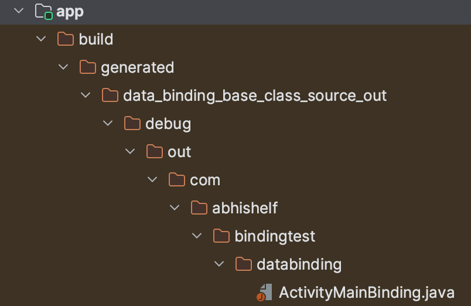Select the data_binding_base_class_source_out label
This screenshot has height=306, width=471.
click(x=255, y=96)
